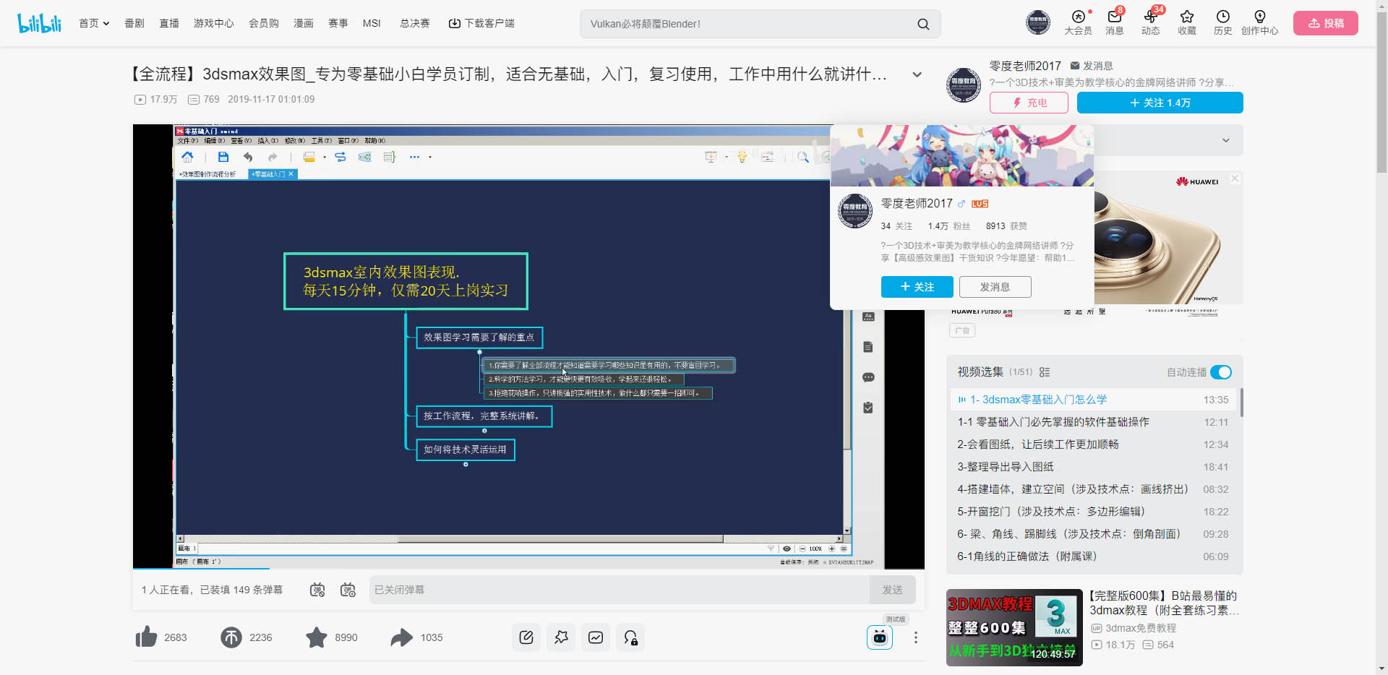This screenshot has height=675, width=1388.
Task: Click the pink 投稿 upload button
Action: click(1326, 23)
